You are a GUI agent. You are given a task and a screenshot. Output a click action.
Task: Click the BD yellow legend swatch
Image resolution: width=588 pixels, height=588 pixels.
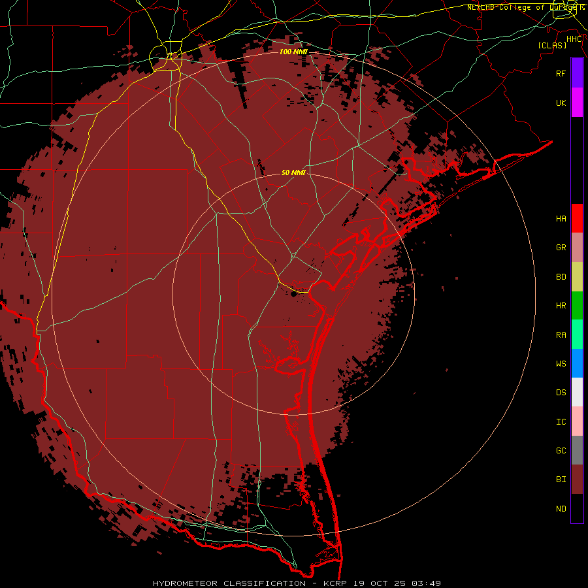click(x=577, y=276)
